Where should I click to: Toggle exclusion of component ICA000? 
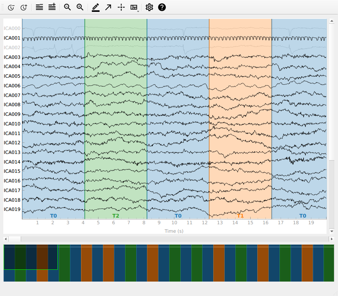[12, 28]
